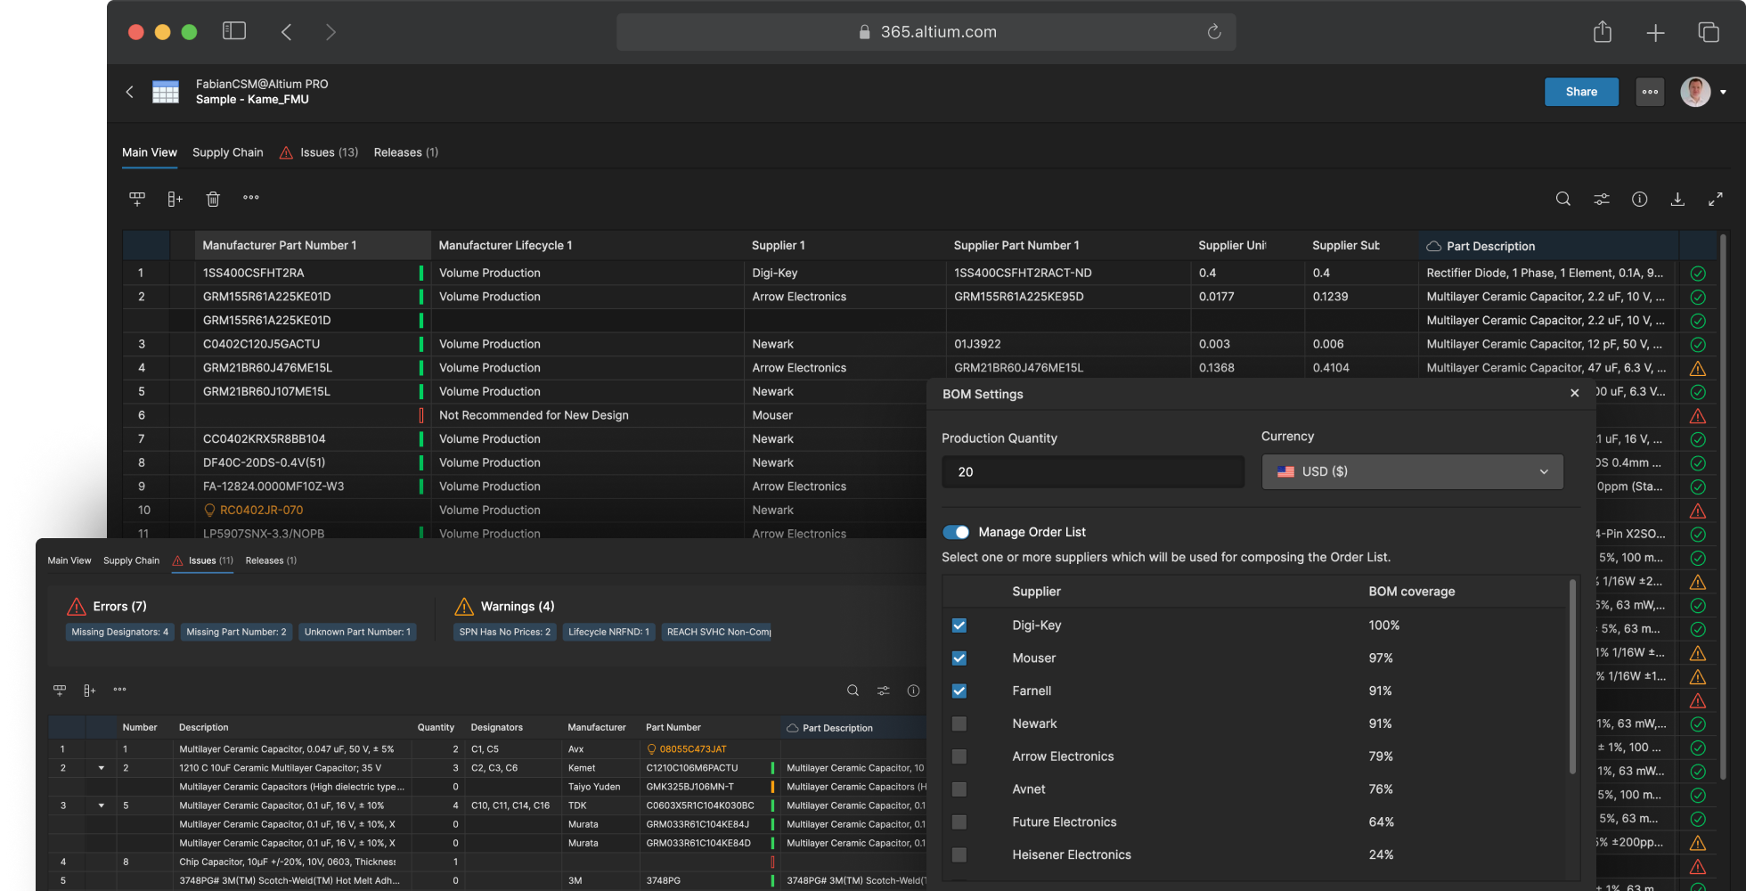Screen dimensions: 1746x891
Task: Open the filter settings sliders icon
Action: [x=1601, y=199]
